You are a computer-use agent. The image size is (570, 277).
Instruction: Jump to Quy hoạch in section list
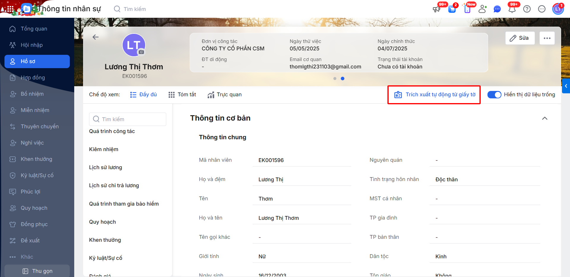[102, 222]
